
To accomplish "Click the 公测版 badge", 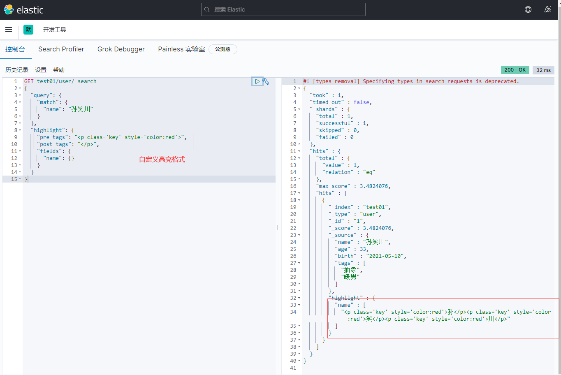I will (223, 49).
